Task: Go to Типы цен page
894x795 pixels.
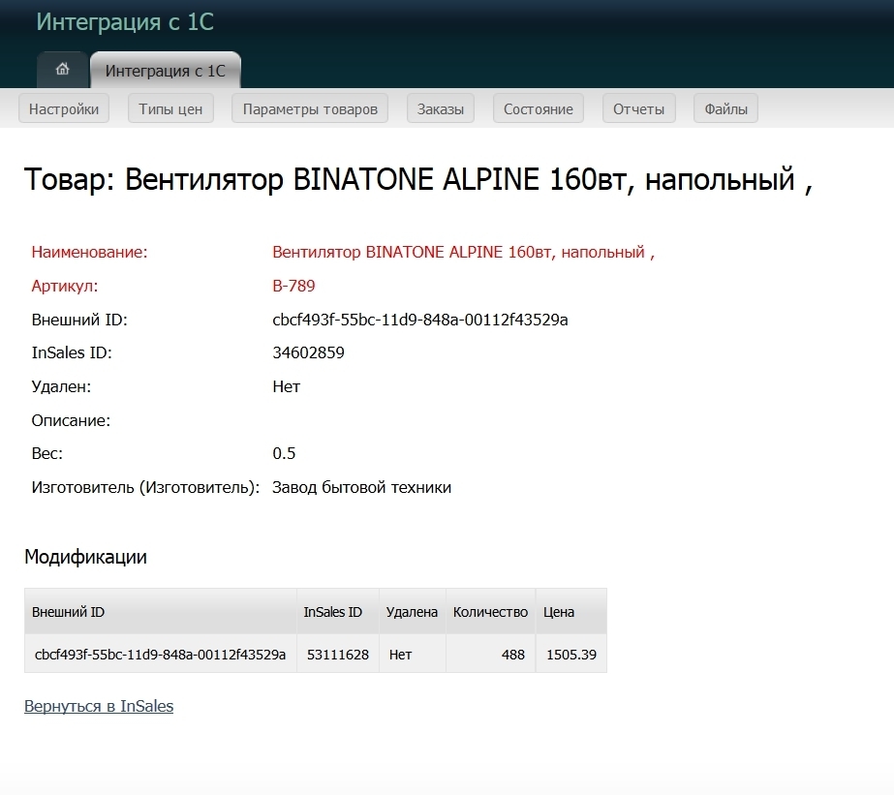Action: [170, 108]
